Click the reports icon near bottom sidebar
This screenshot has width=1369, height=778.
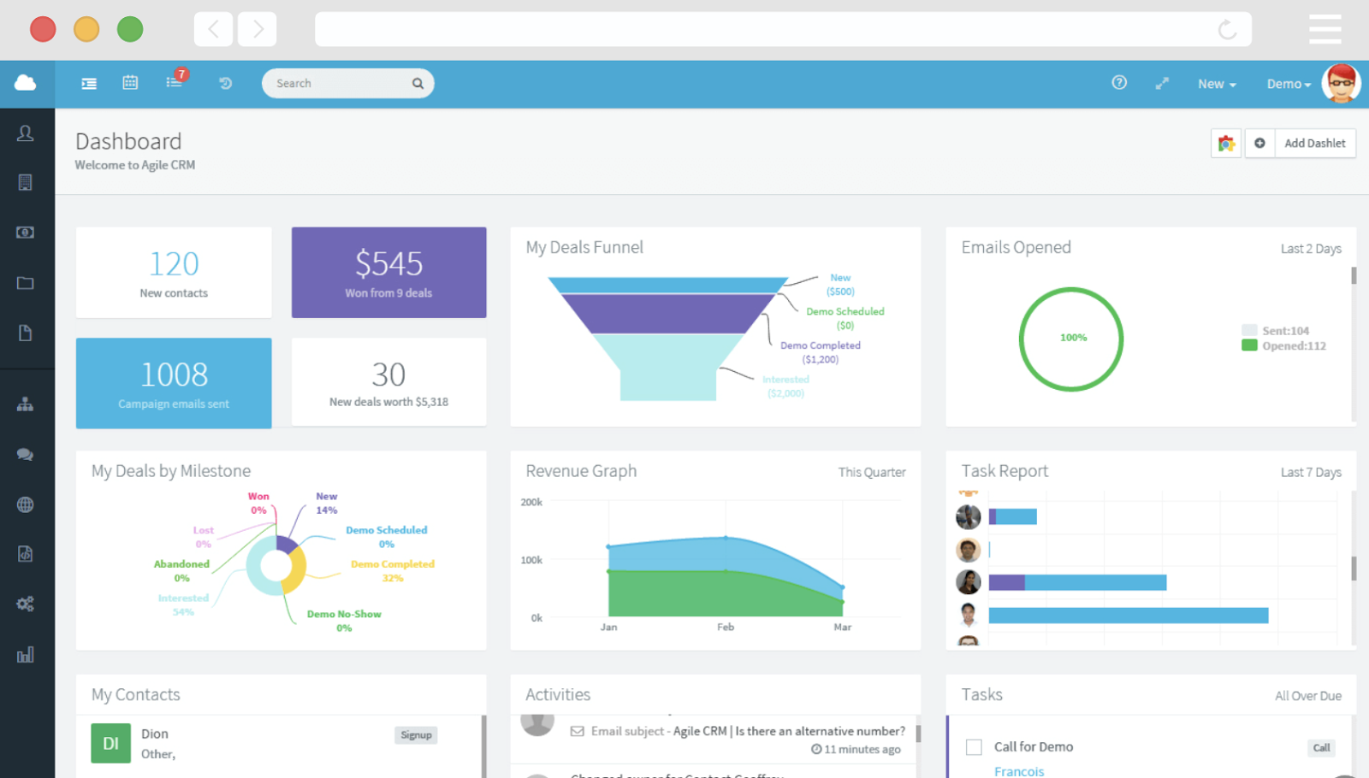(26, 654)
